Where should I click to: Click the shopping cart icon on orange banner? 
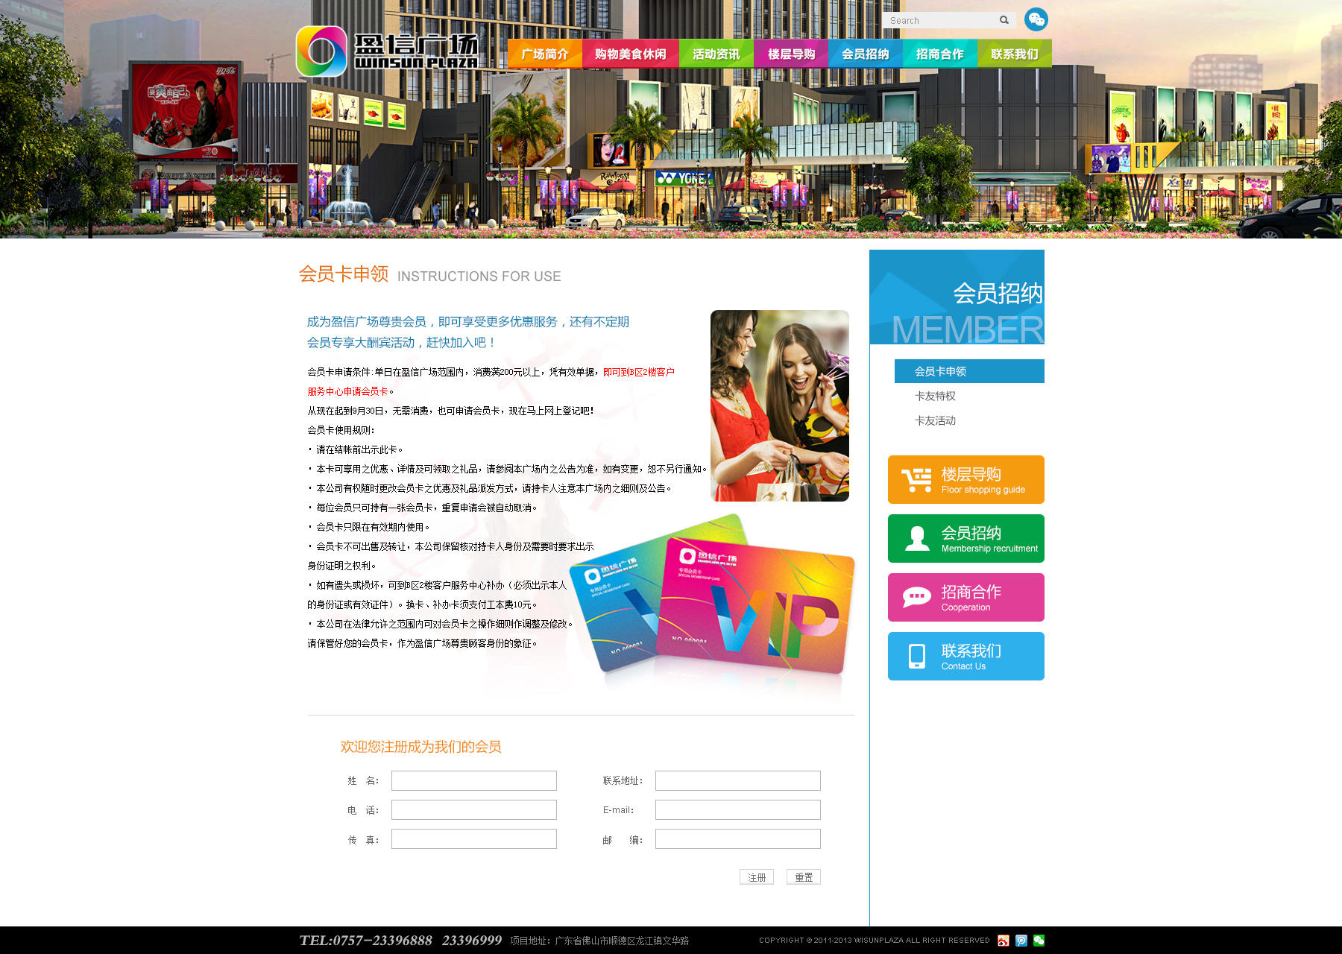[916, 480]
